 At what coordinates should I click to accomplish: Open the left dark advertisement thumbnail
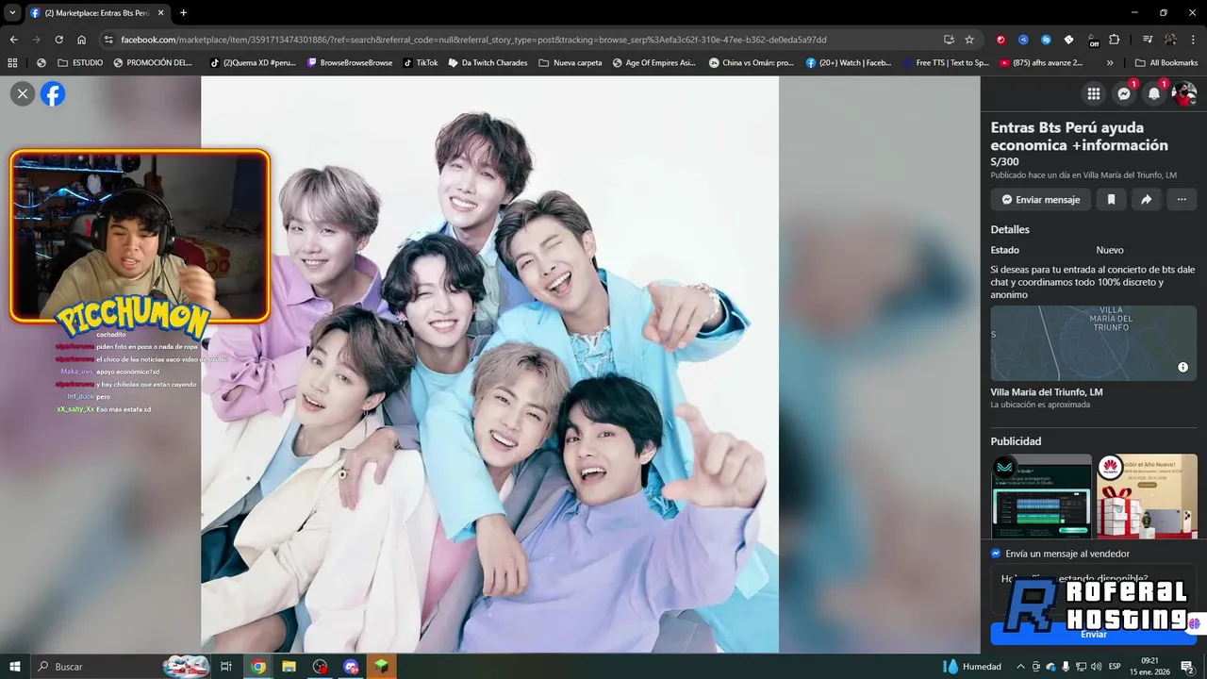click(1041, 496)
